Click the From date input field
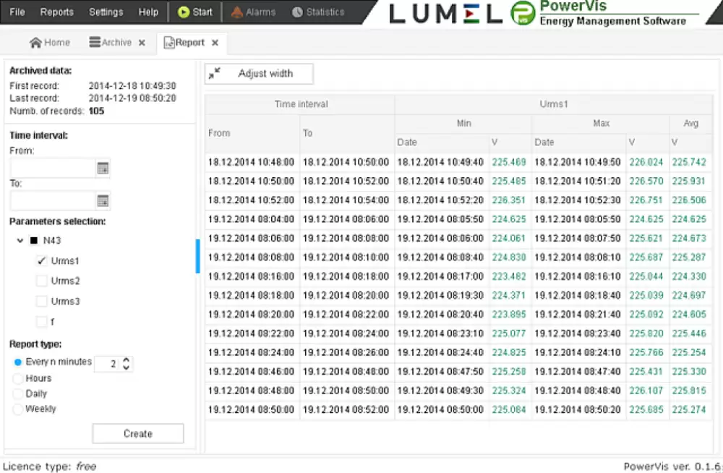Viewport: 723px width, 473px height. tap(53, 168)
